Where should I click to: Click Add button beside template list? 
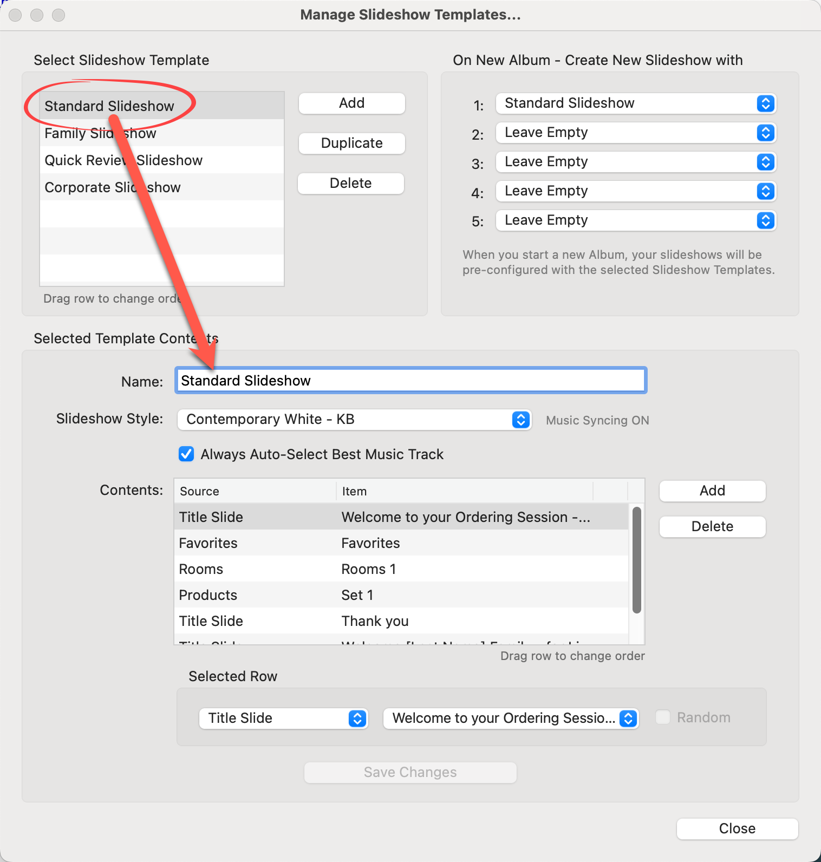click(351, 103)
